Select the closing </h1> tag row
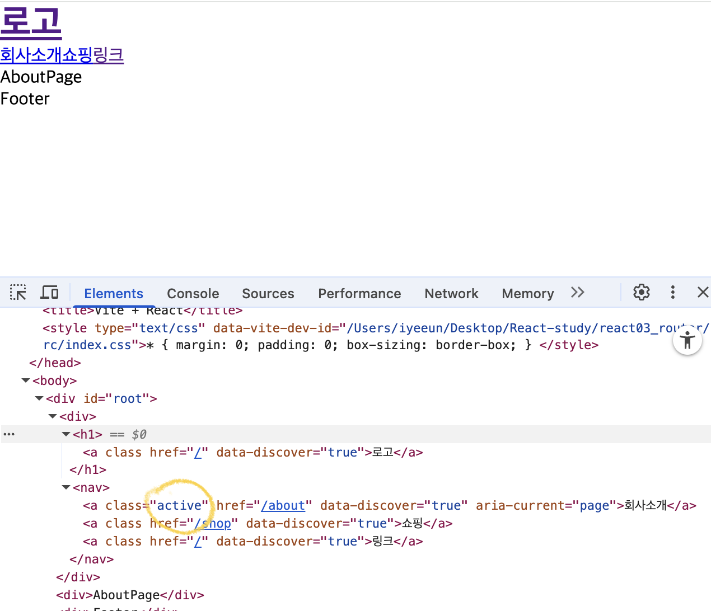 (88, 470)
